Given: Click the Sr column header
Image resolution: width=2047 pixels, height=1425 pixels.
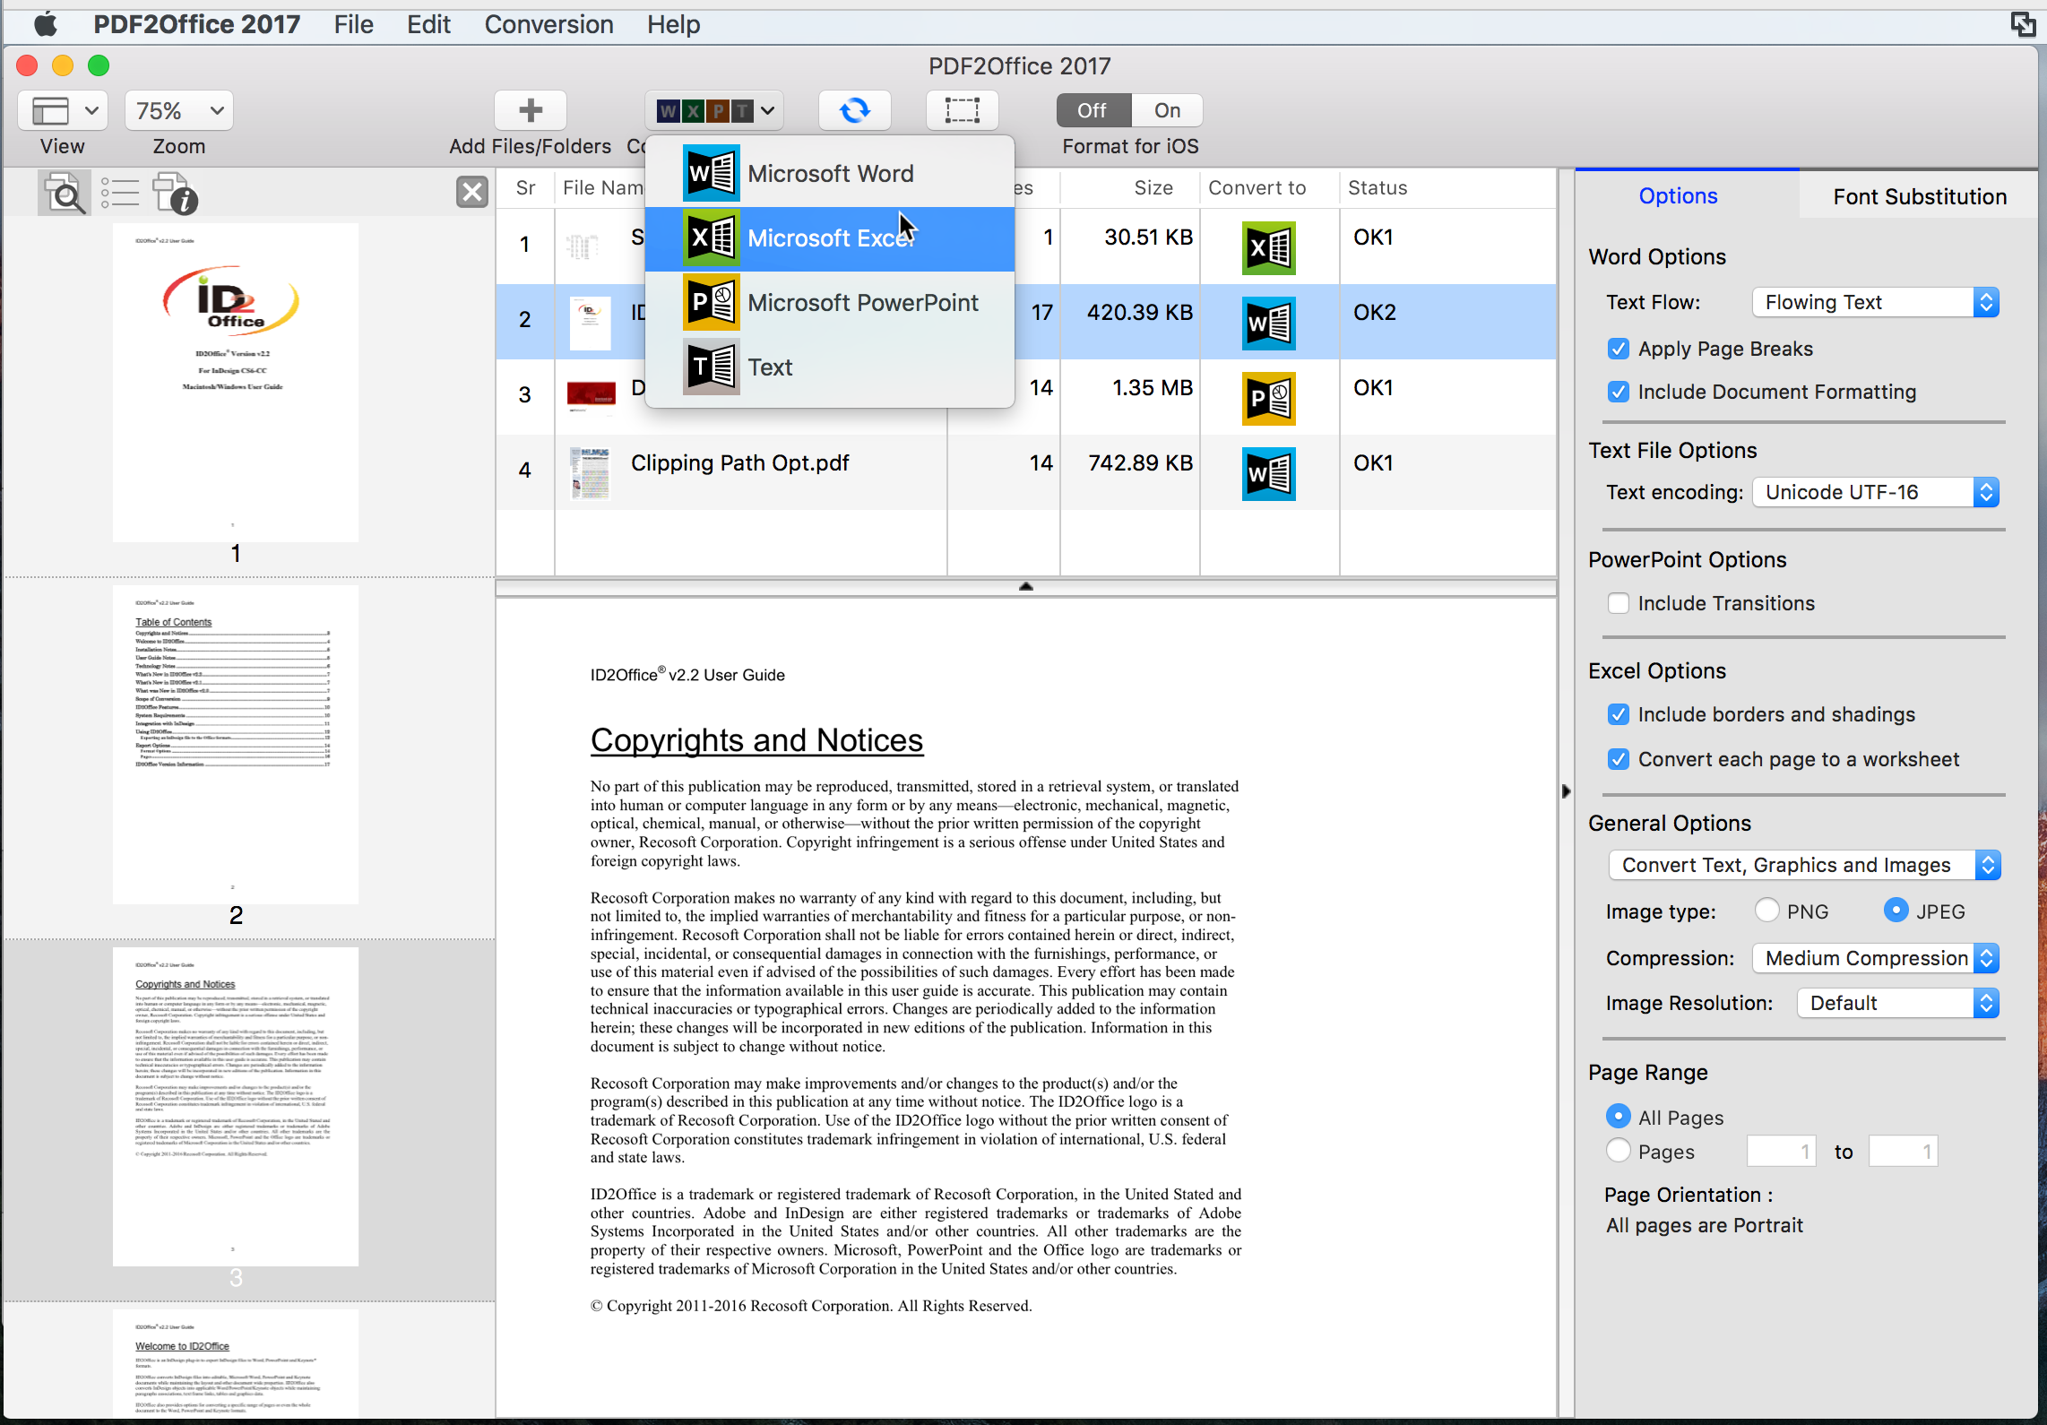Looking at the screenshot, I should pos(525,188).
